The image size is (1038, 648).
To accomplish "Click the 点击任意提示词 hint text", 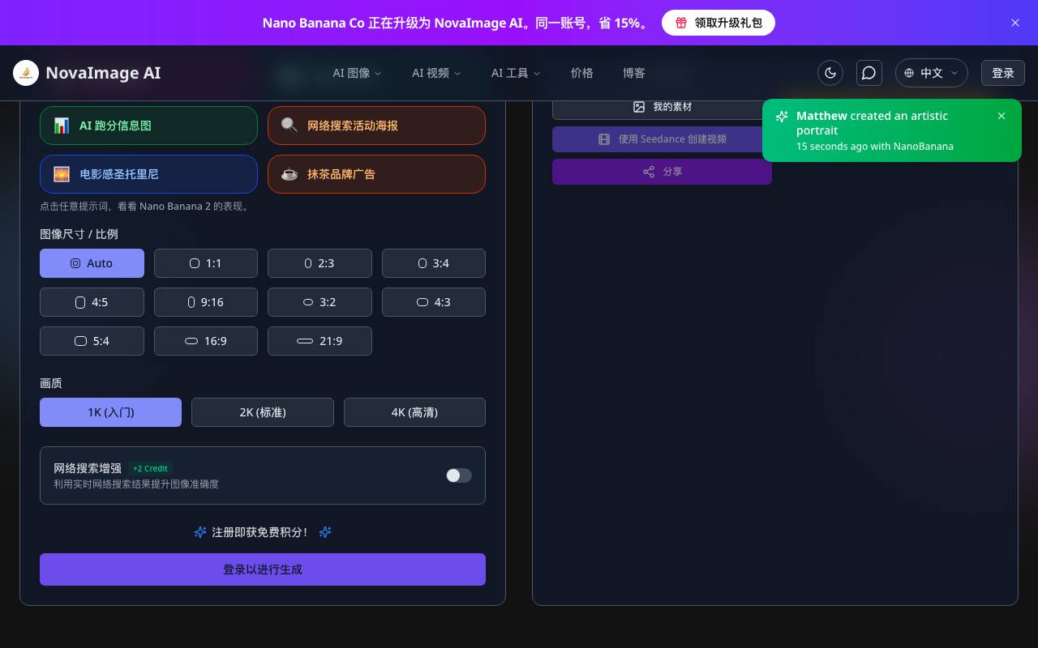I will click(x=146, y=207).
